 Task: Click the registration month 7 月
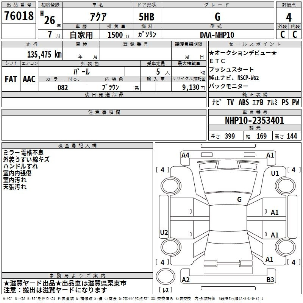pyautogui.click(x=54, y=35)
